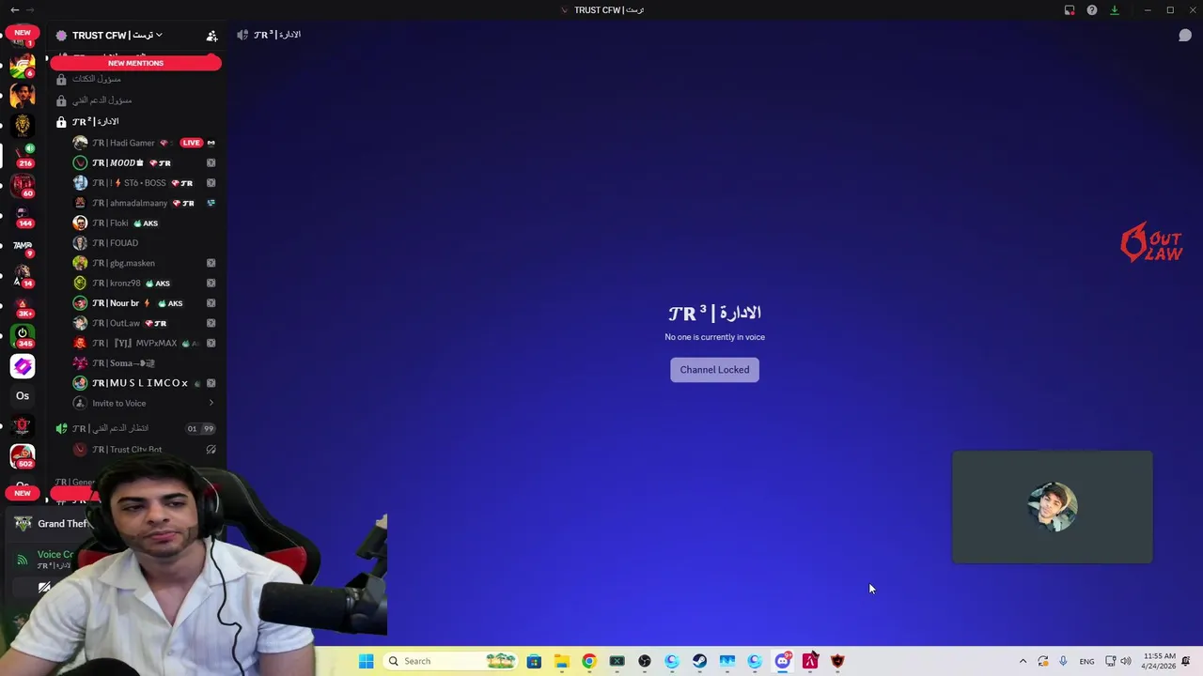Open the server icon with 60 badge
The height and width of the screenshot is (676, 1203).
point(23,185)
